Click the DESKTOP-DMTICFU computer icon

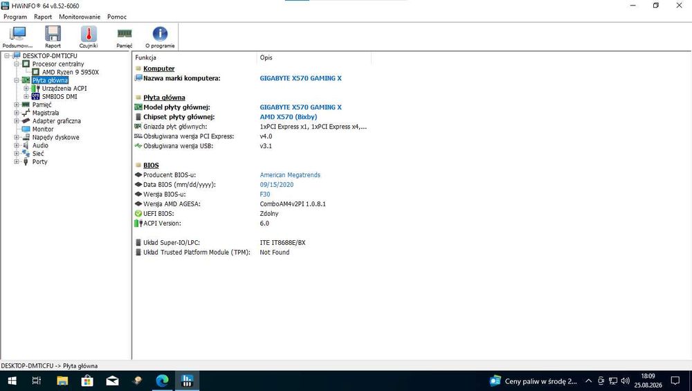[x=17, y=55]
